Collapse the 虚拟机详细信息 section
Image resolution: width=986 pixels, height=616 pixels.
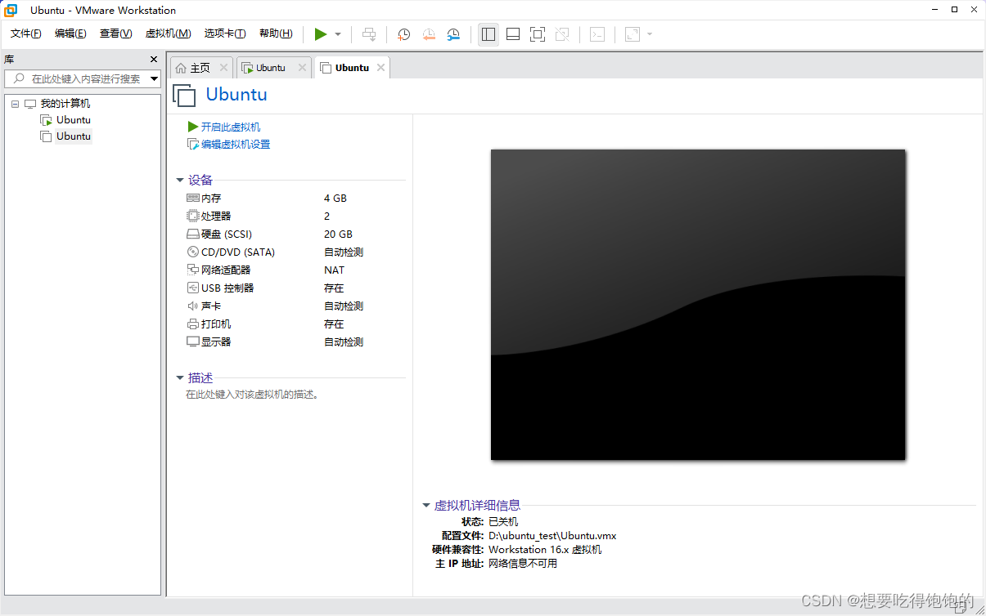(425, 505)
